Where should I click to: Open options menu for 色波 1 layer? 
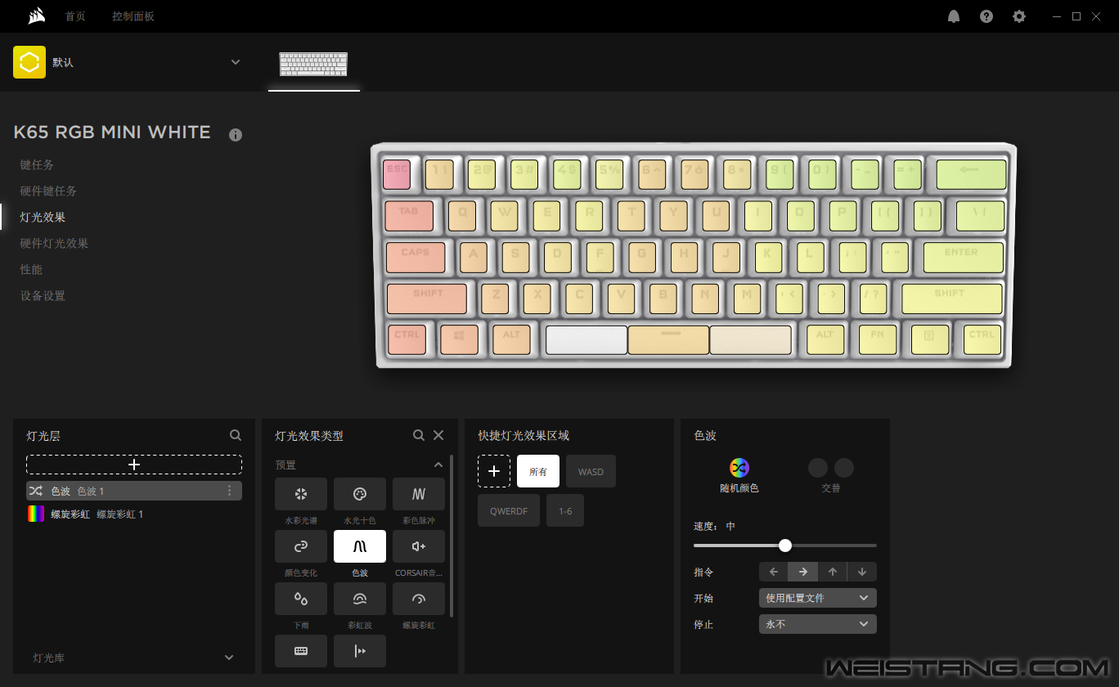tap(229, 491)
